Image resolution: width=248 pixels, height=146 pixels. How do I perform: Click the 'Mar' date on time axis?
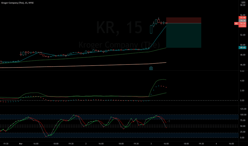pyautogui.click(x=21, y=144)
